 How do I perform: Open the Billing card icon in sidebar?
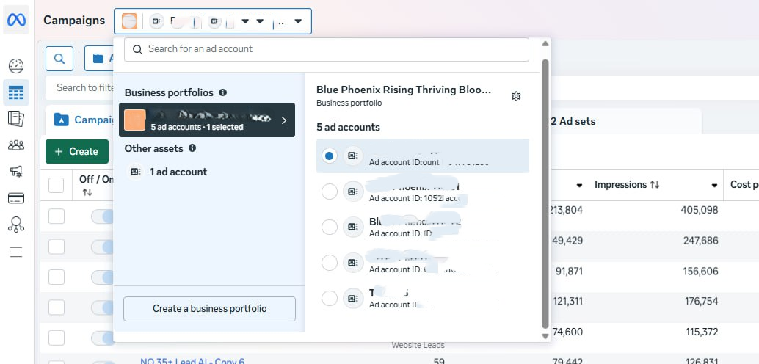(16, 198)
